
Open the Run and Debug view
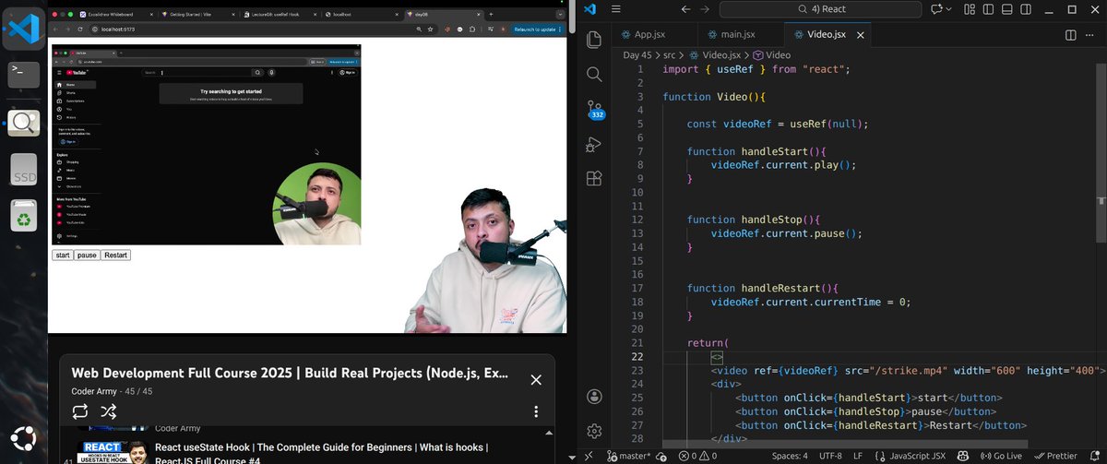point(594,144)
